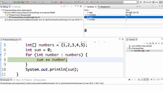Click the Run Last Tool icon
Image resolution: width=163 pixels, height=92 pixels.
(22, 2)
